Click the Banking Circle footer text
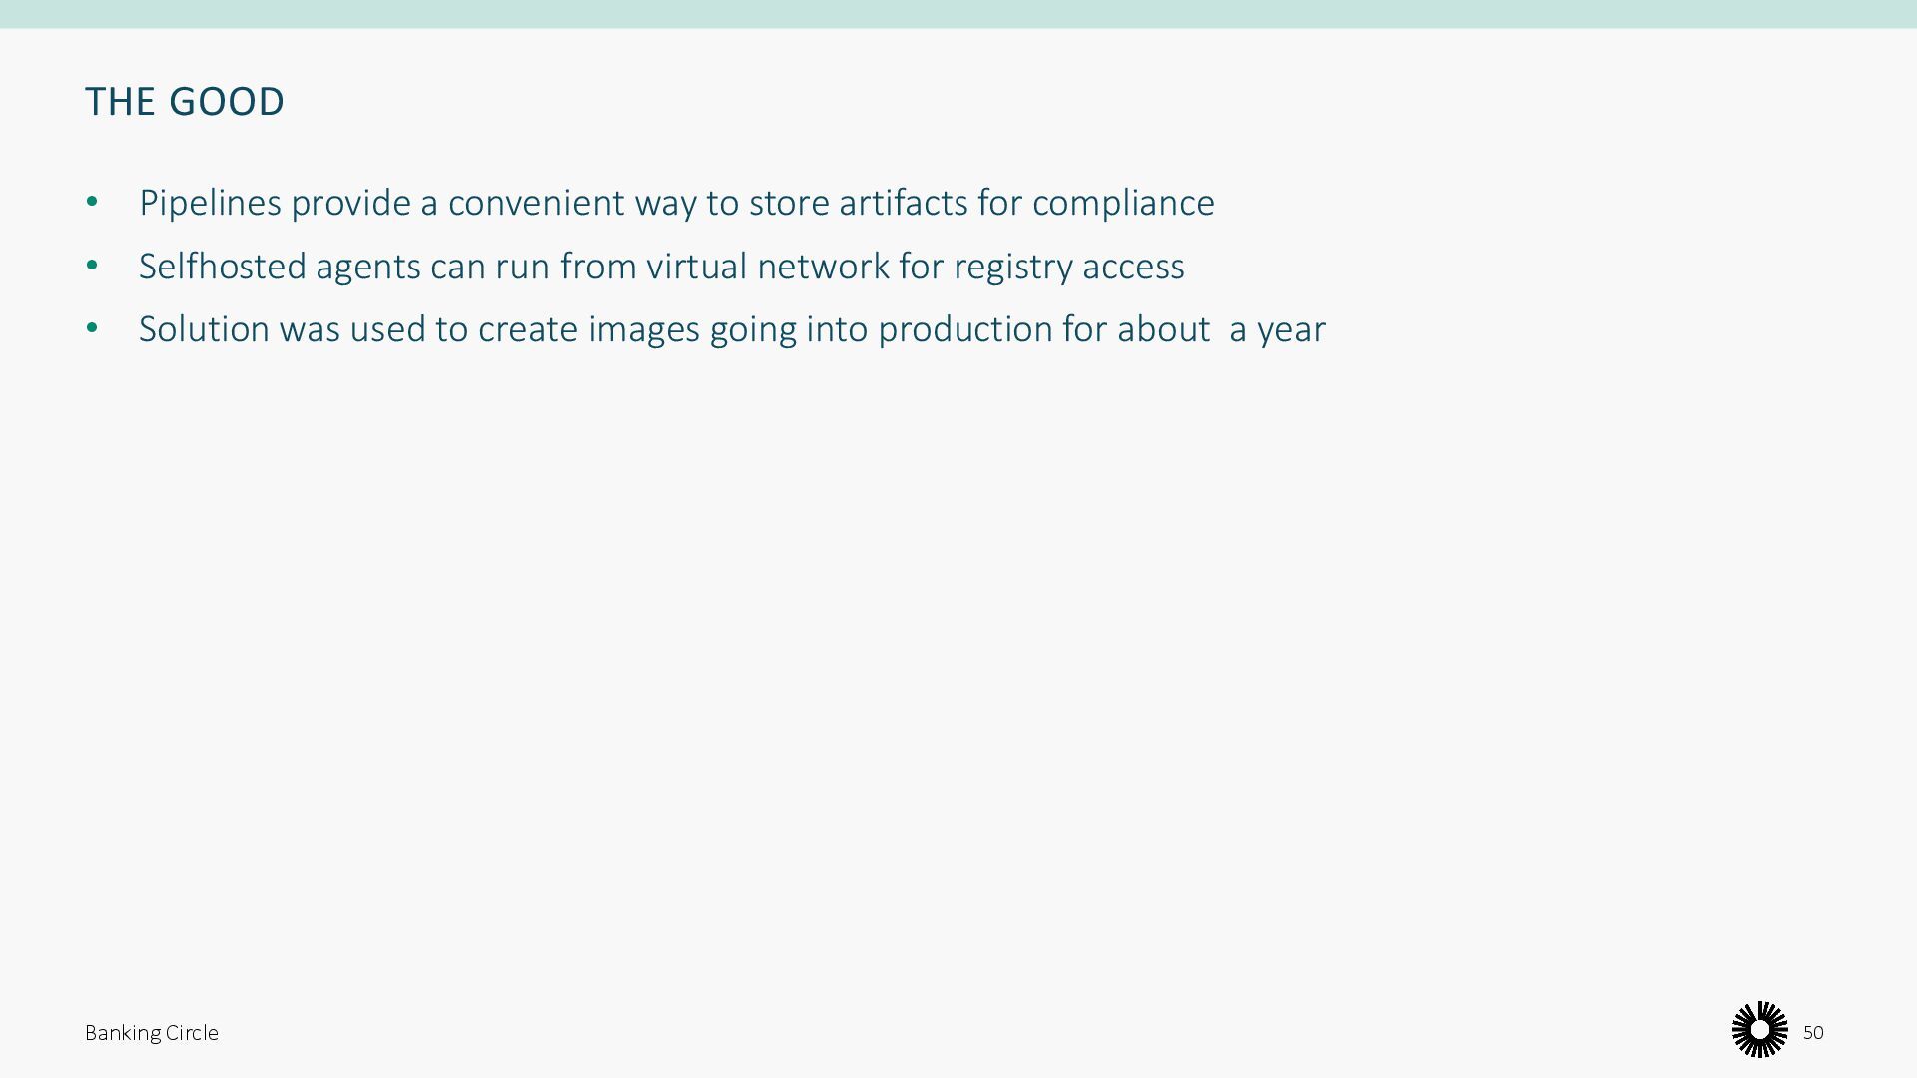Screen dimensions: 1917x1078 coord(152,1033)
